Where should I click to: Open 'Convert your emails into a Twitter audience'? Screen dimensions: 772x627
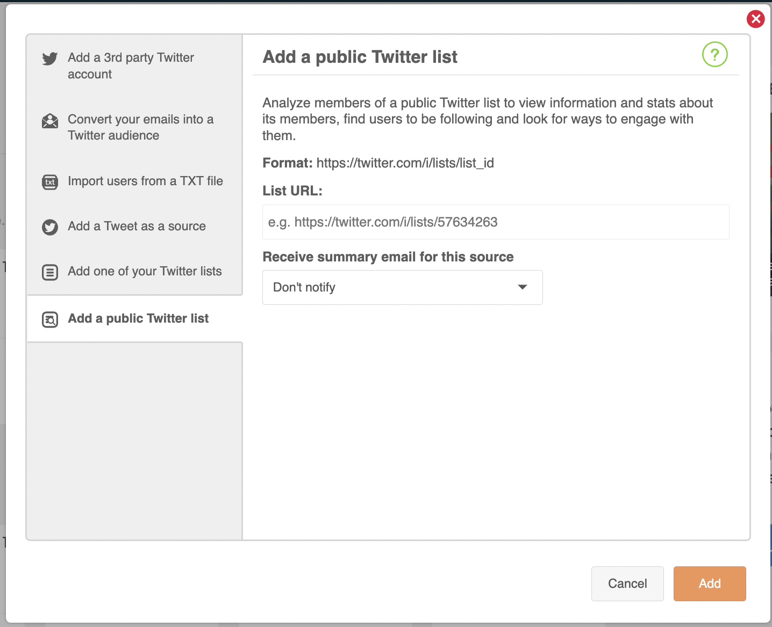click(134, 127)
